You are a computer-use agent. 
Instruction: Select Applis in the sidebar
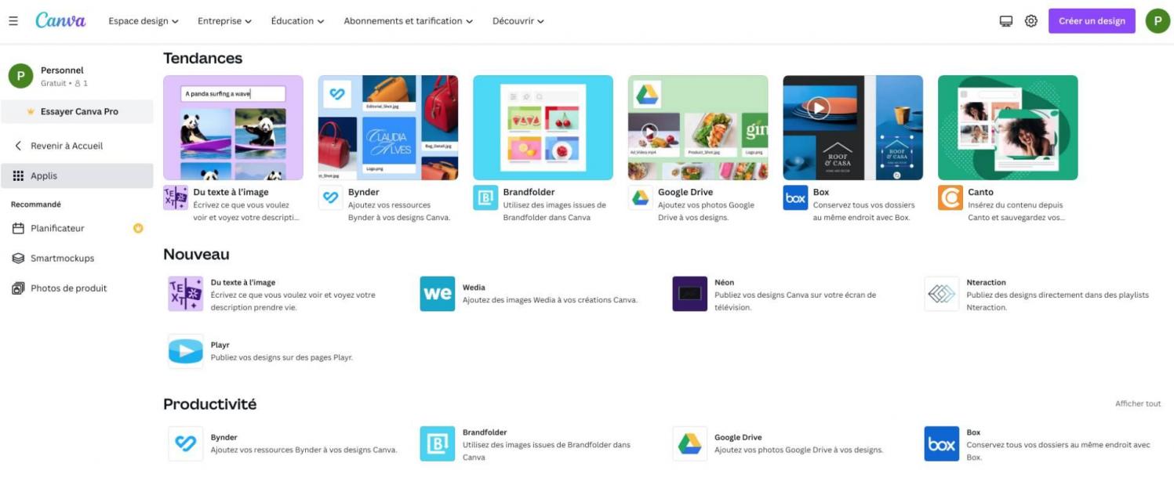[77, 176]
